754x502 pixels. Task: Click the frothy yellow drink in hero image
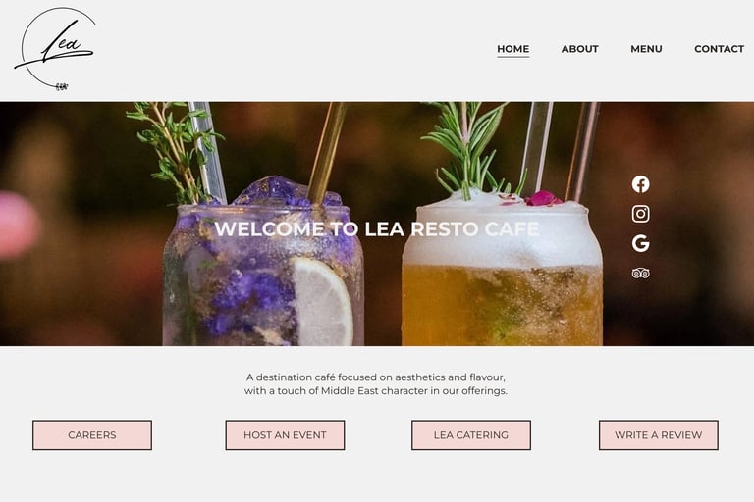coord(502,274)
